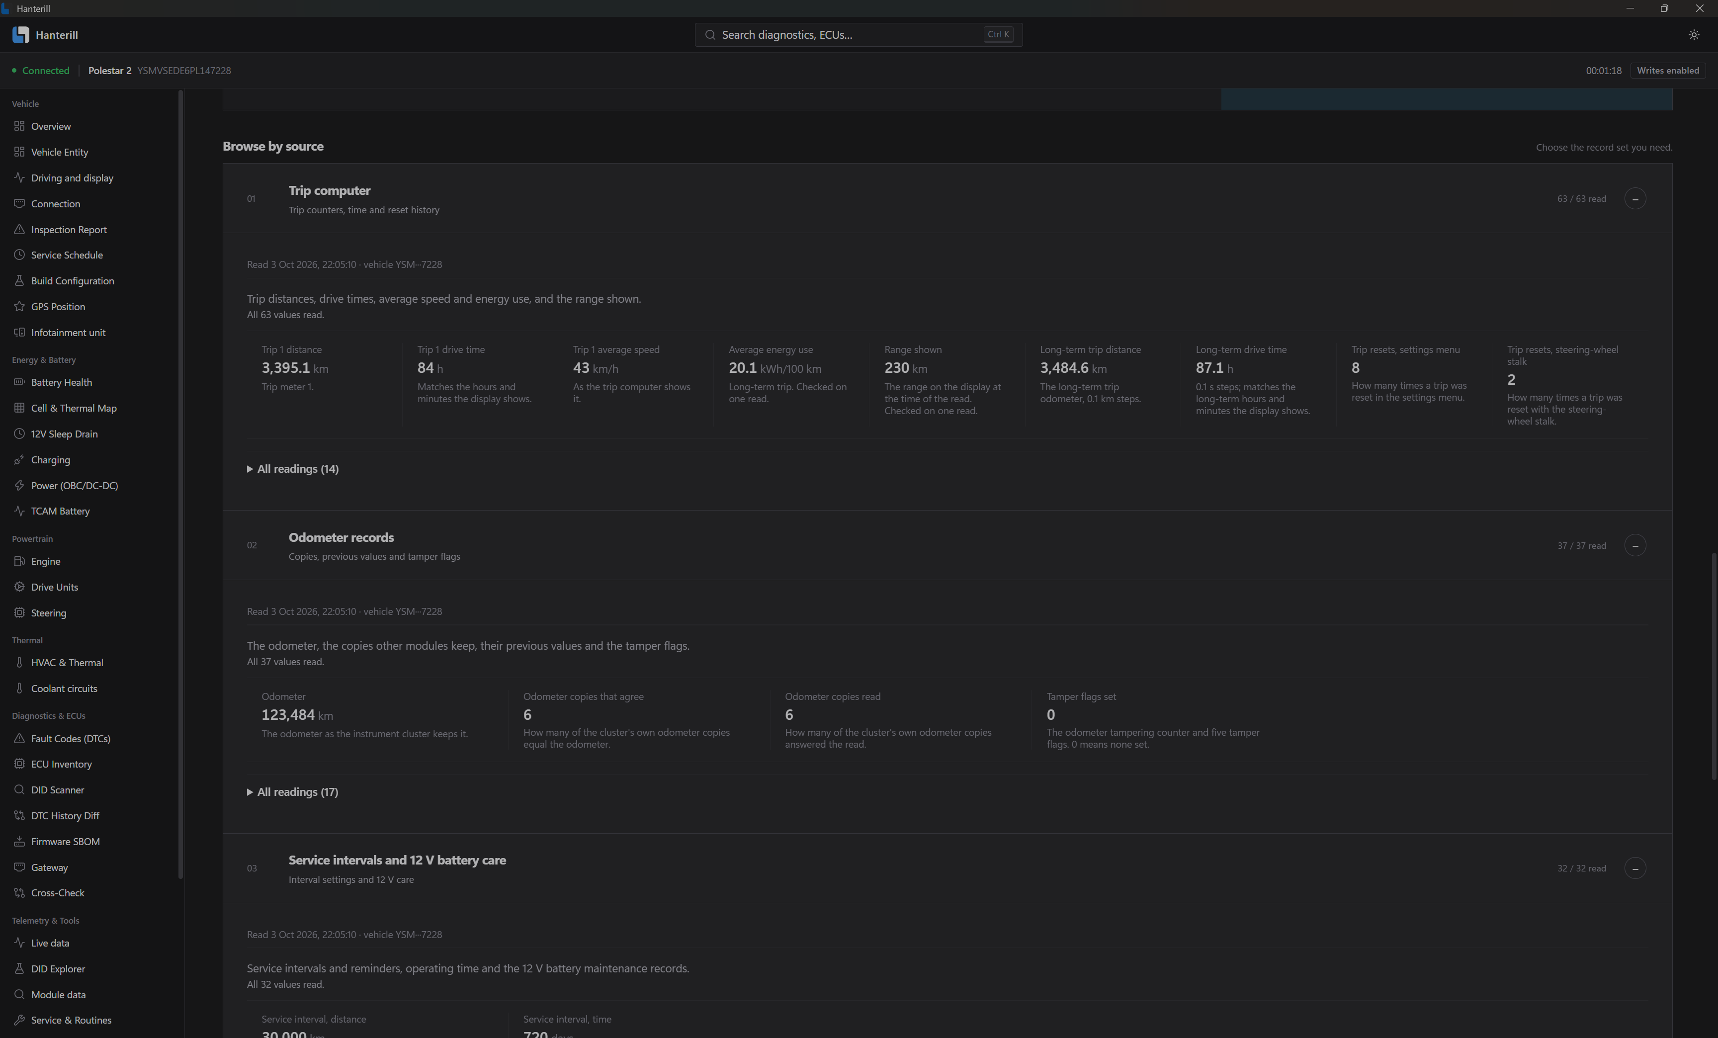Click the Trip computer heading
The width and height of the screenshot is (1718, 1038).
tap(329, 190)
